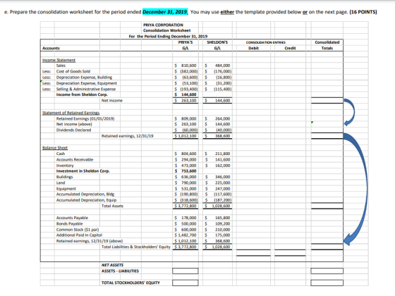Click Priya's Assets - Liabilities answer box
Viewport: 395px width, 296px height.
[185, 271]
